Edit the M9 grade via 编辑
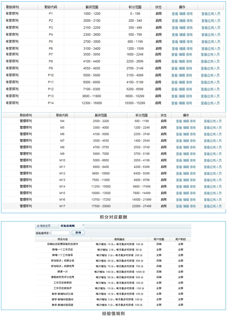 click(x=186, y=154)
